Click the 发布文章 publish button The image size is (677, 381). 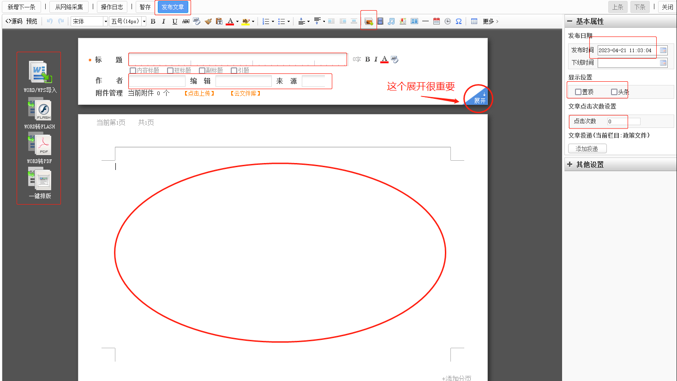pos(173,7)
